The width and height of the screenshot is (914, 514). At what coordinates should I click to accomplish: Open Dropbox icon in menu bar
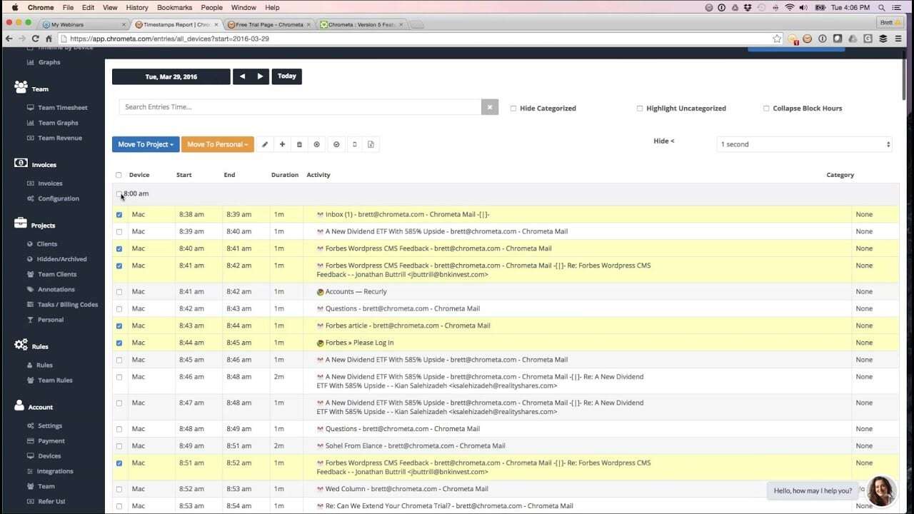pyautogui.click(x=749, y=7)
